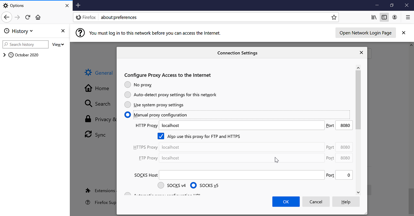Uncheck Also use this proxy for FTP and HTTPS
This screenshot has width=414, height=216.
click(x=161, y=136)
